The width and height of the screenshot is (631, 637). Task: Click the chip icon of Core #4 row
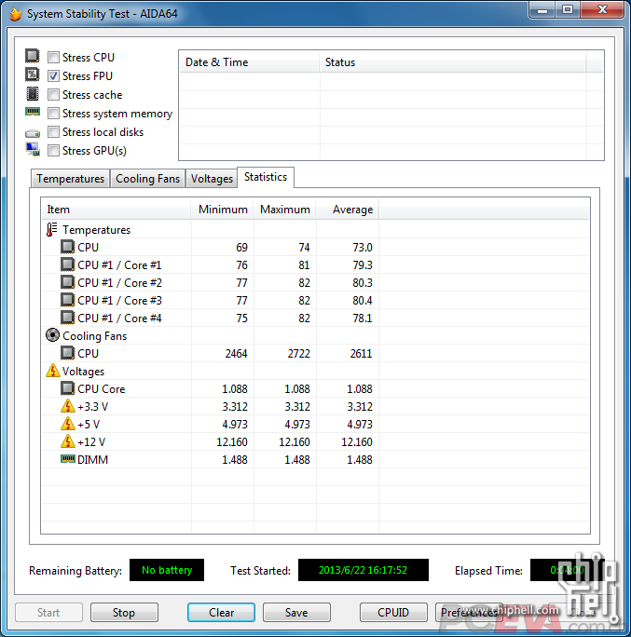(67, 318)
